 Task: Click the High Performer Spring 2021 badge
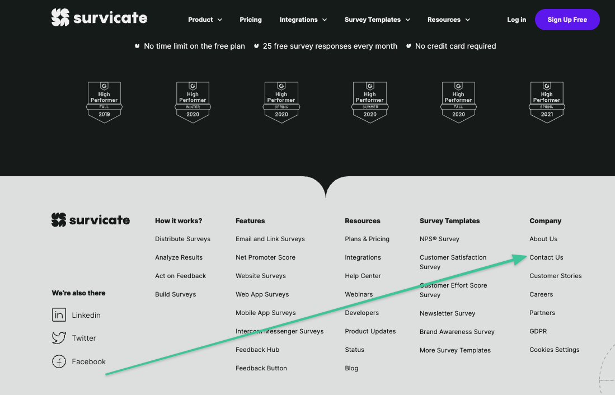tap(547, 102)
